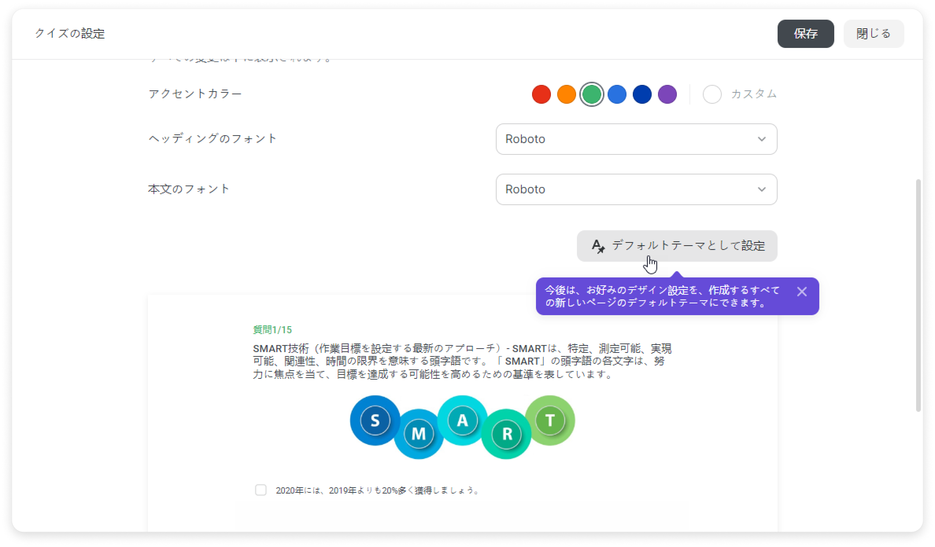
Task: Click the クイズの設定 dialog title
Action: point(70,34)
